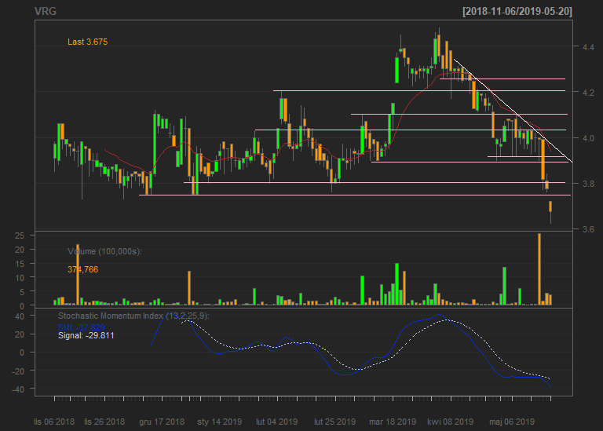This screenshot has width=603, height=431.
Task: Click the tall orange volume spike in November 2018
Action: coord(78,275)
